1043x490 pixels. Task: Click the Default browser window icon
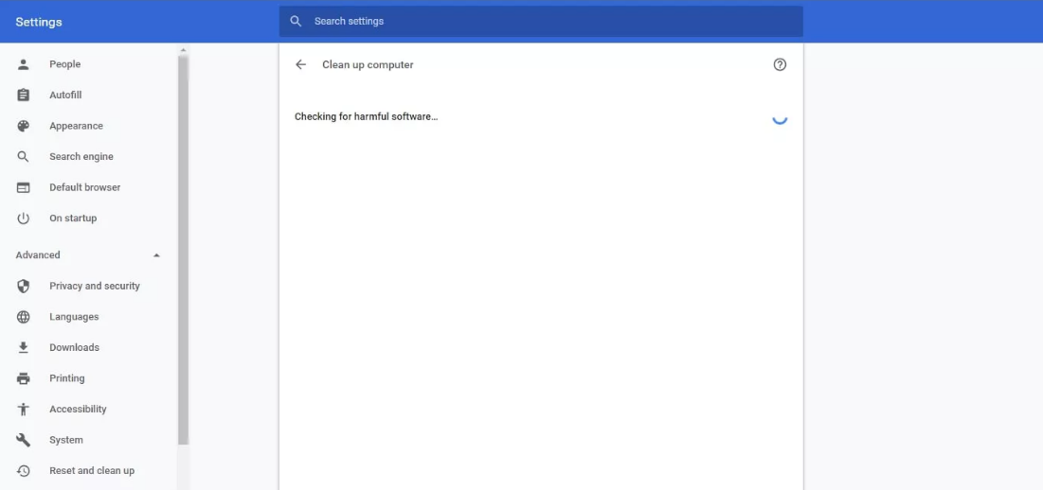pyautogui.click(x=24, y=187)
